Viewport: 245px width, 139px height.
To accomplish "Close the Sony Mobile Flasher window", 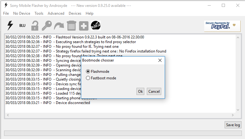I will (238, 5).
